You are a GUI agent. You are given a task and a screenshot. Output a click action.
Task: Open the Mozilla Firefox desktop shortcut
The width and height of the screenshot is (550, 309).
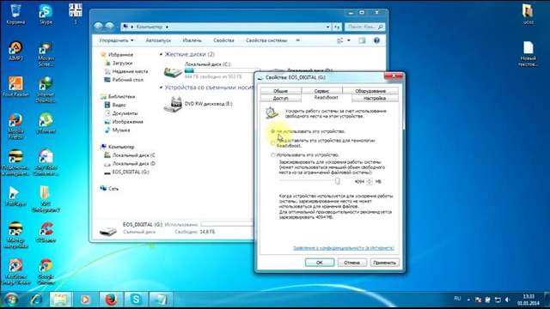tap(15, 126)
